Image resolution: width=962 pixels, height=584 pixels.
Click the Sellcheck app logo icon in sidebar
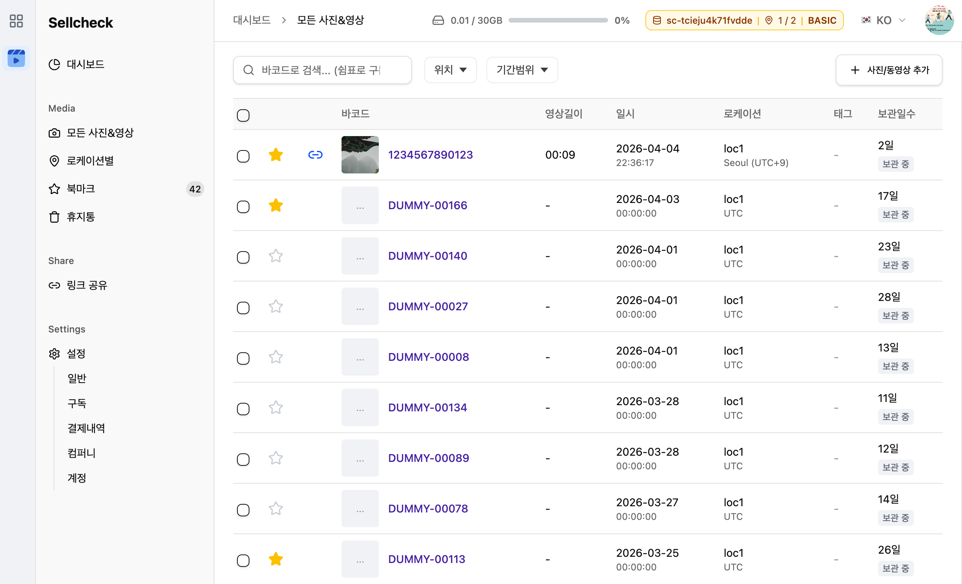coord(16,58)
